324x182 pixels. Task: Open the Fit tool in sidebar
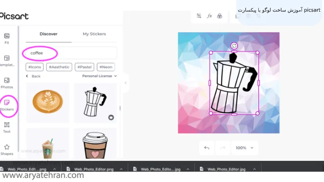point(7,39)
